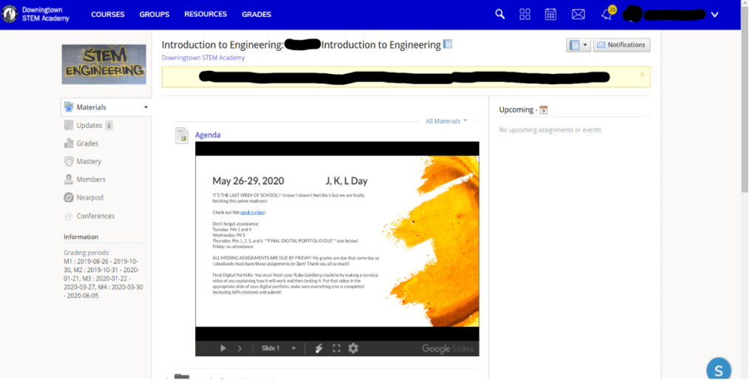Open the search magnifier in top bar
The height and width of the screenshot is (383, 756).
[x=500, y=14]
